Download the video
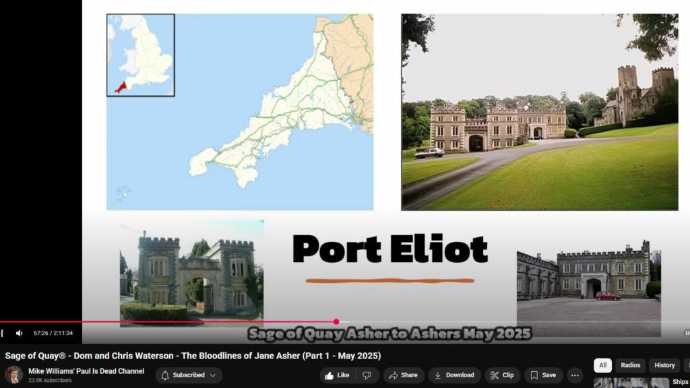Image resolution: width=690 pixels, height=388 pixels. (x=454, y=375)
